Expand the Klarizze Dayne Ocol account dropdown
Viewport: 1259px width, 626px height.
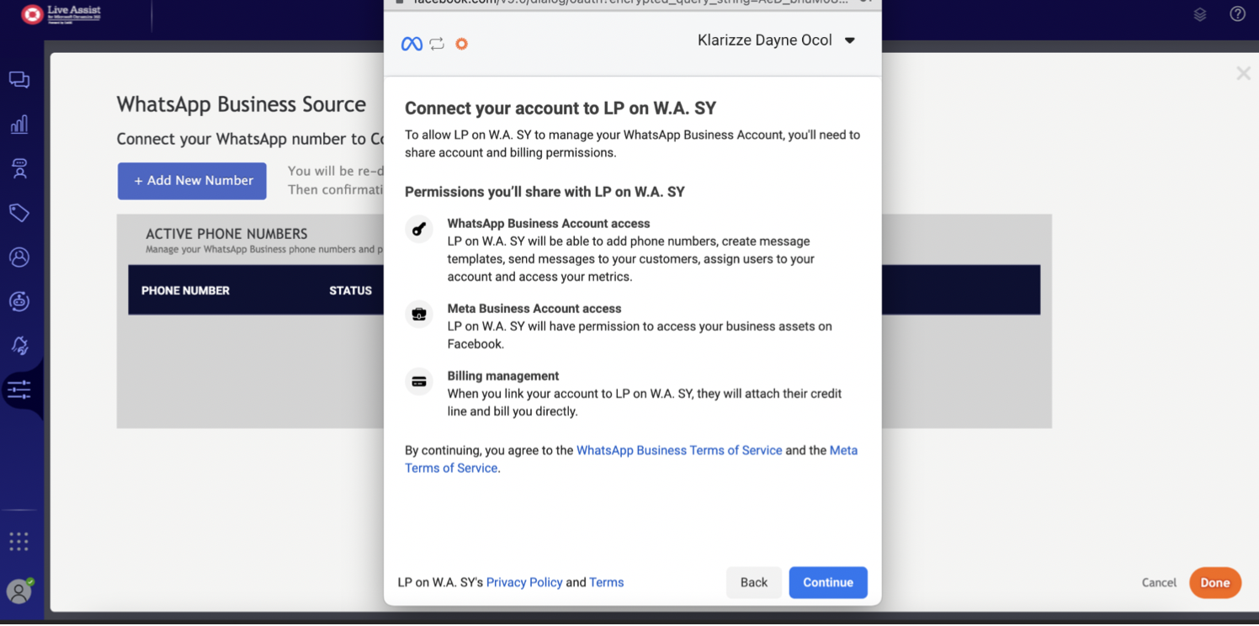tap(776, 40)
